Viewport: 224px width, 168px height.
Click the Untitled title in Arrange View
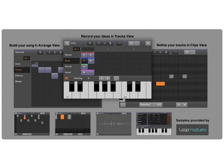[19, 52]
